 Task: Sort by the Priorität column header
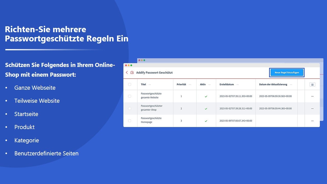pos(181,85)
